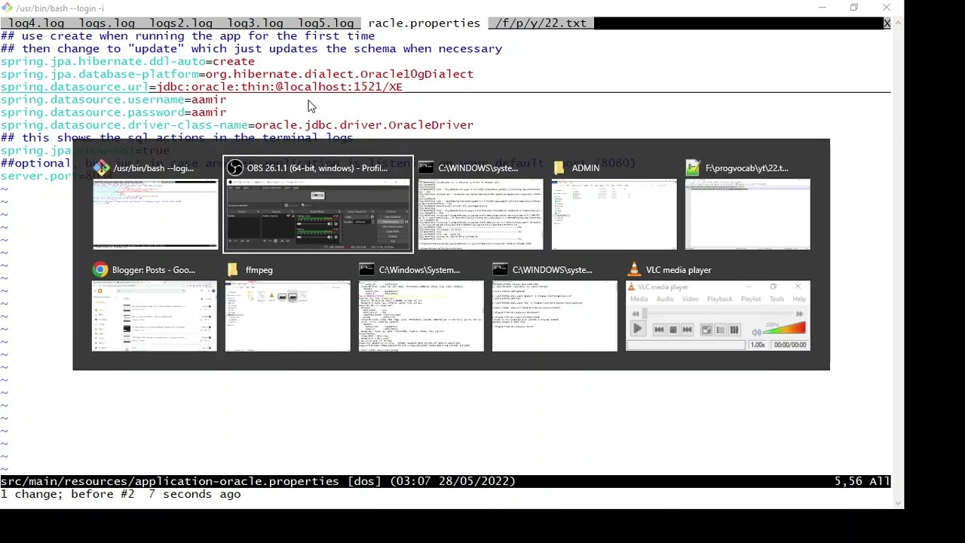The height and width of the screenshot is (543, 965).
Task: Place cursor on the spring.datasource.url line
Action: click(201, 87)
